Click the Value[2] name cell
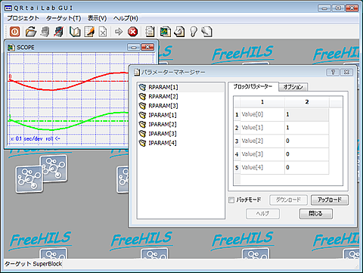The width and height of the screenshot is (363, 273). pos(262,141)
